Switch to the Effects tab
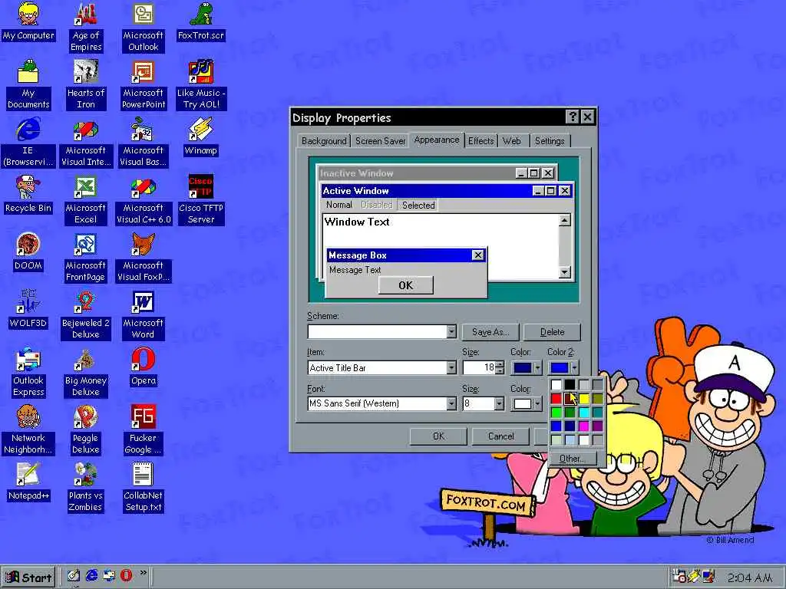This screenshot has height=589, width=786. click(x=481, y=141)
